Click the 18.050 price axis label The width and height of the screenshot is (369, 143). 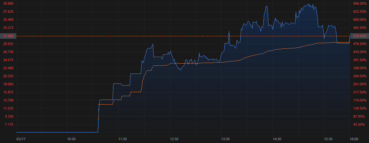(8, 84)
